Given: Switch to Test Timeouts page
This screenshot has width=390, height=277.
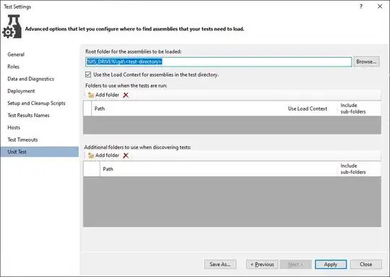Looking at the screenshot, I should coord(22,140).
